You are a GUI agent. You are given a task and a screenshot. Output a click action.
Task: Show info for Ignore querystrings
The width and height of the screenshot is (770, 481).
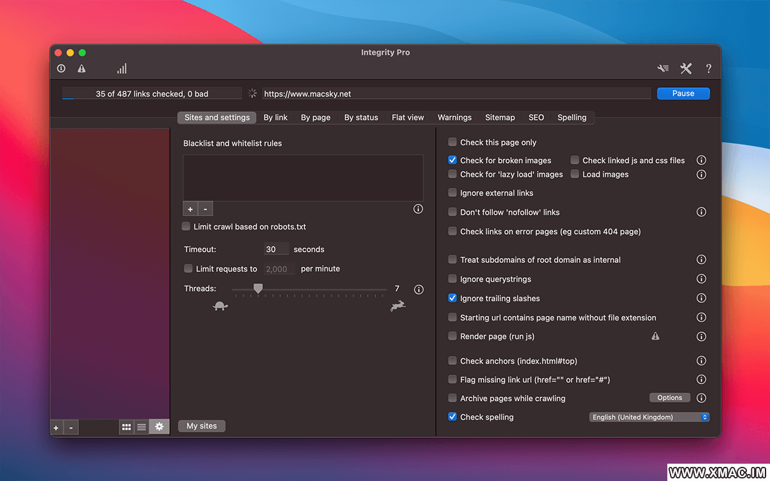click(701, 279)
